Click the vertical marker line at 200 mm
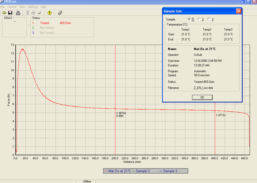Image resolution: width=257 pixels, height=183 pixels. point(115,80)
